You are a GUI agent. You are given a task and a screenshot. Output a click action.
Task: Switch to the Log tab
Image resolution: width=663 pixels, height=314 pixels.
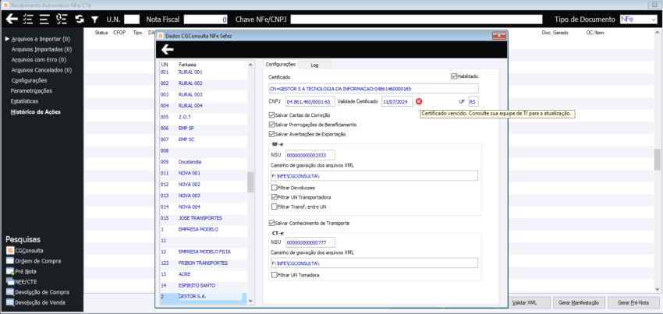pos(314,65)
